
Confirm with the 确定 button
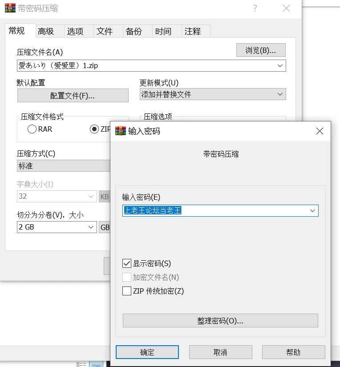click(147, 352)
